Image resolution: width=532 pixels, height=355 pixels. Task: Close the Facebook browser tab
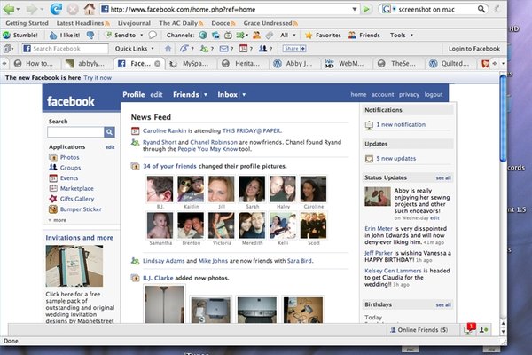tap(158, 64)
